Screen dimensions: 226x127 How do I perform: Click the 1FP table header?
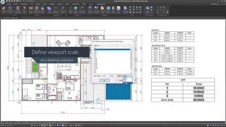pos(183,80)
